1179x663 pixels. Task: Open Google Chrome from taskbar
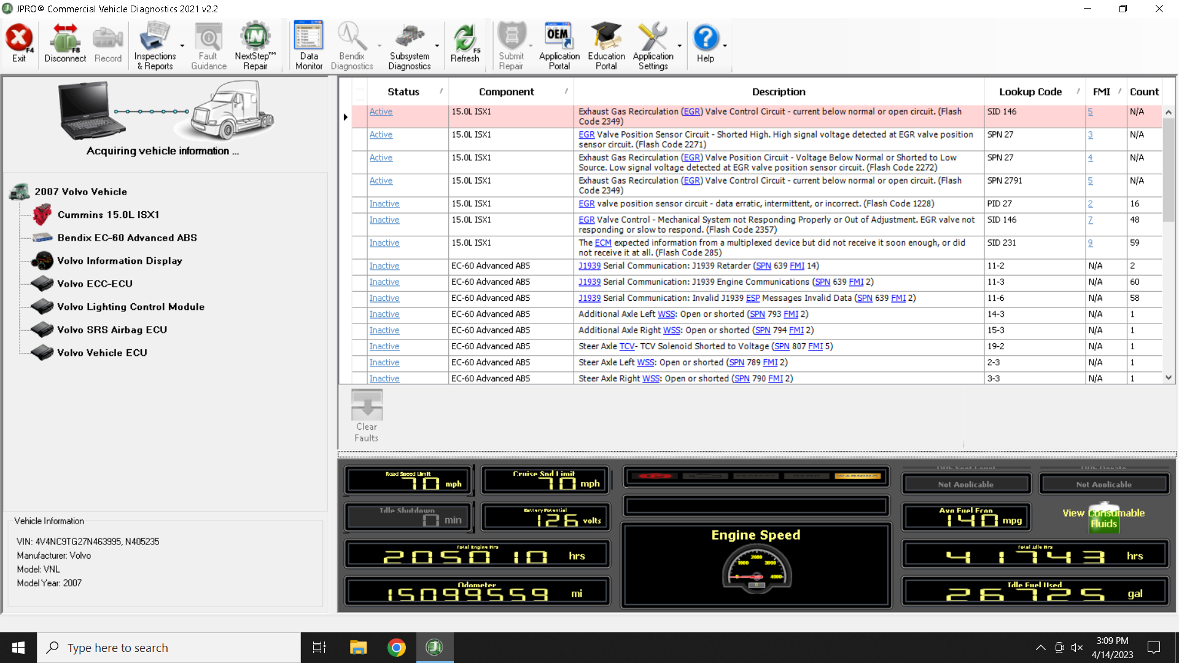tap(397, 648)
